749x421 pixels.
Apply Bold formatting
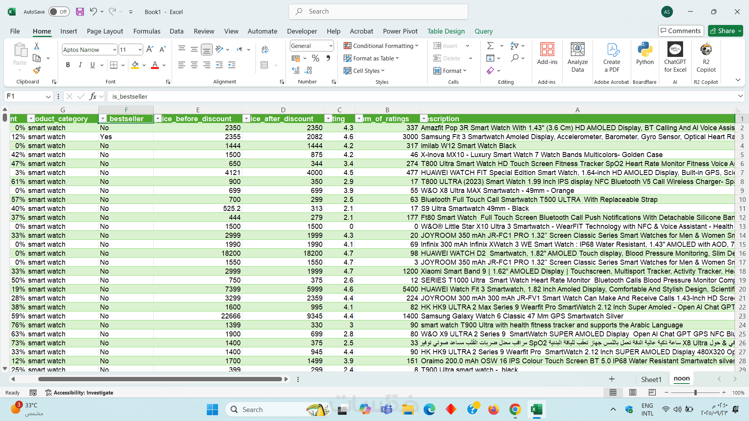pyautogui.click(x=68, y=65)
